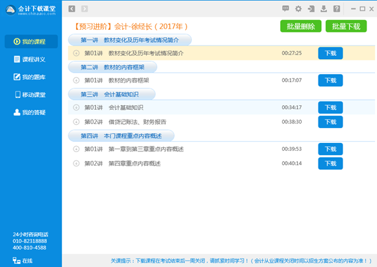Click status icon for 借贷记账法、财务报告 row
377x267 pixels.
pyautogui.click(x=76, y=122)
